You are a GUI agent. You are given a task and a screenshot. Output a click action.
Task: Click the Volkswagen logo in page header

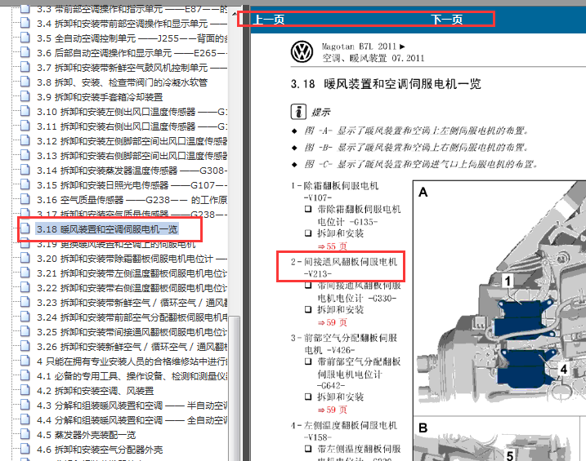pos(302,52)
